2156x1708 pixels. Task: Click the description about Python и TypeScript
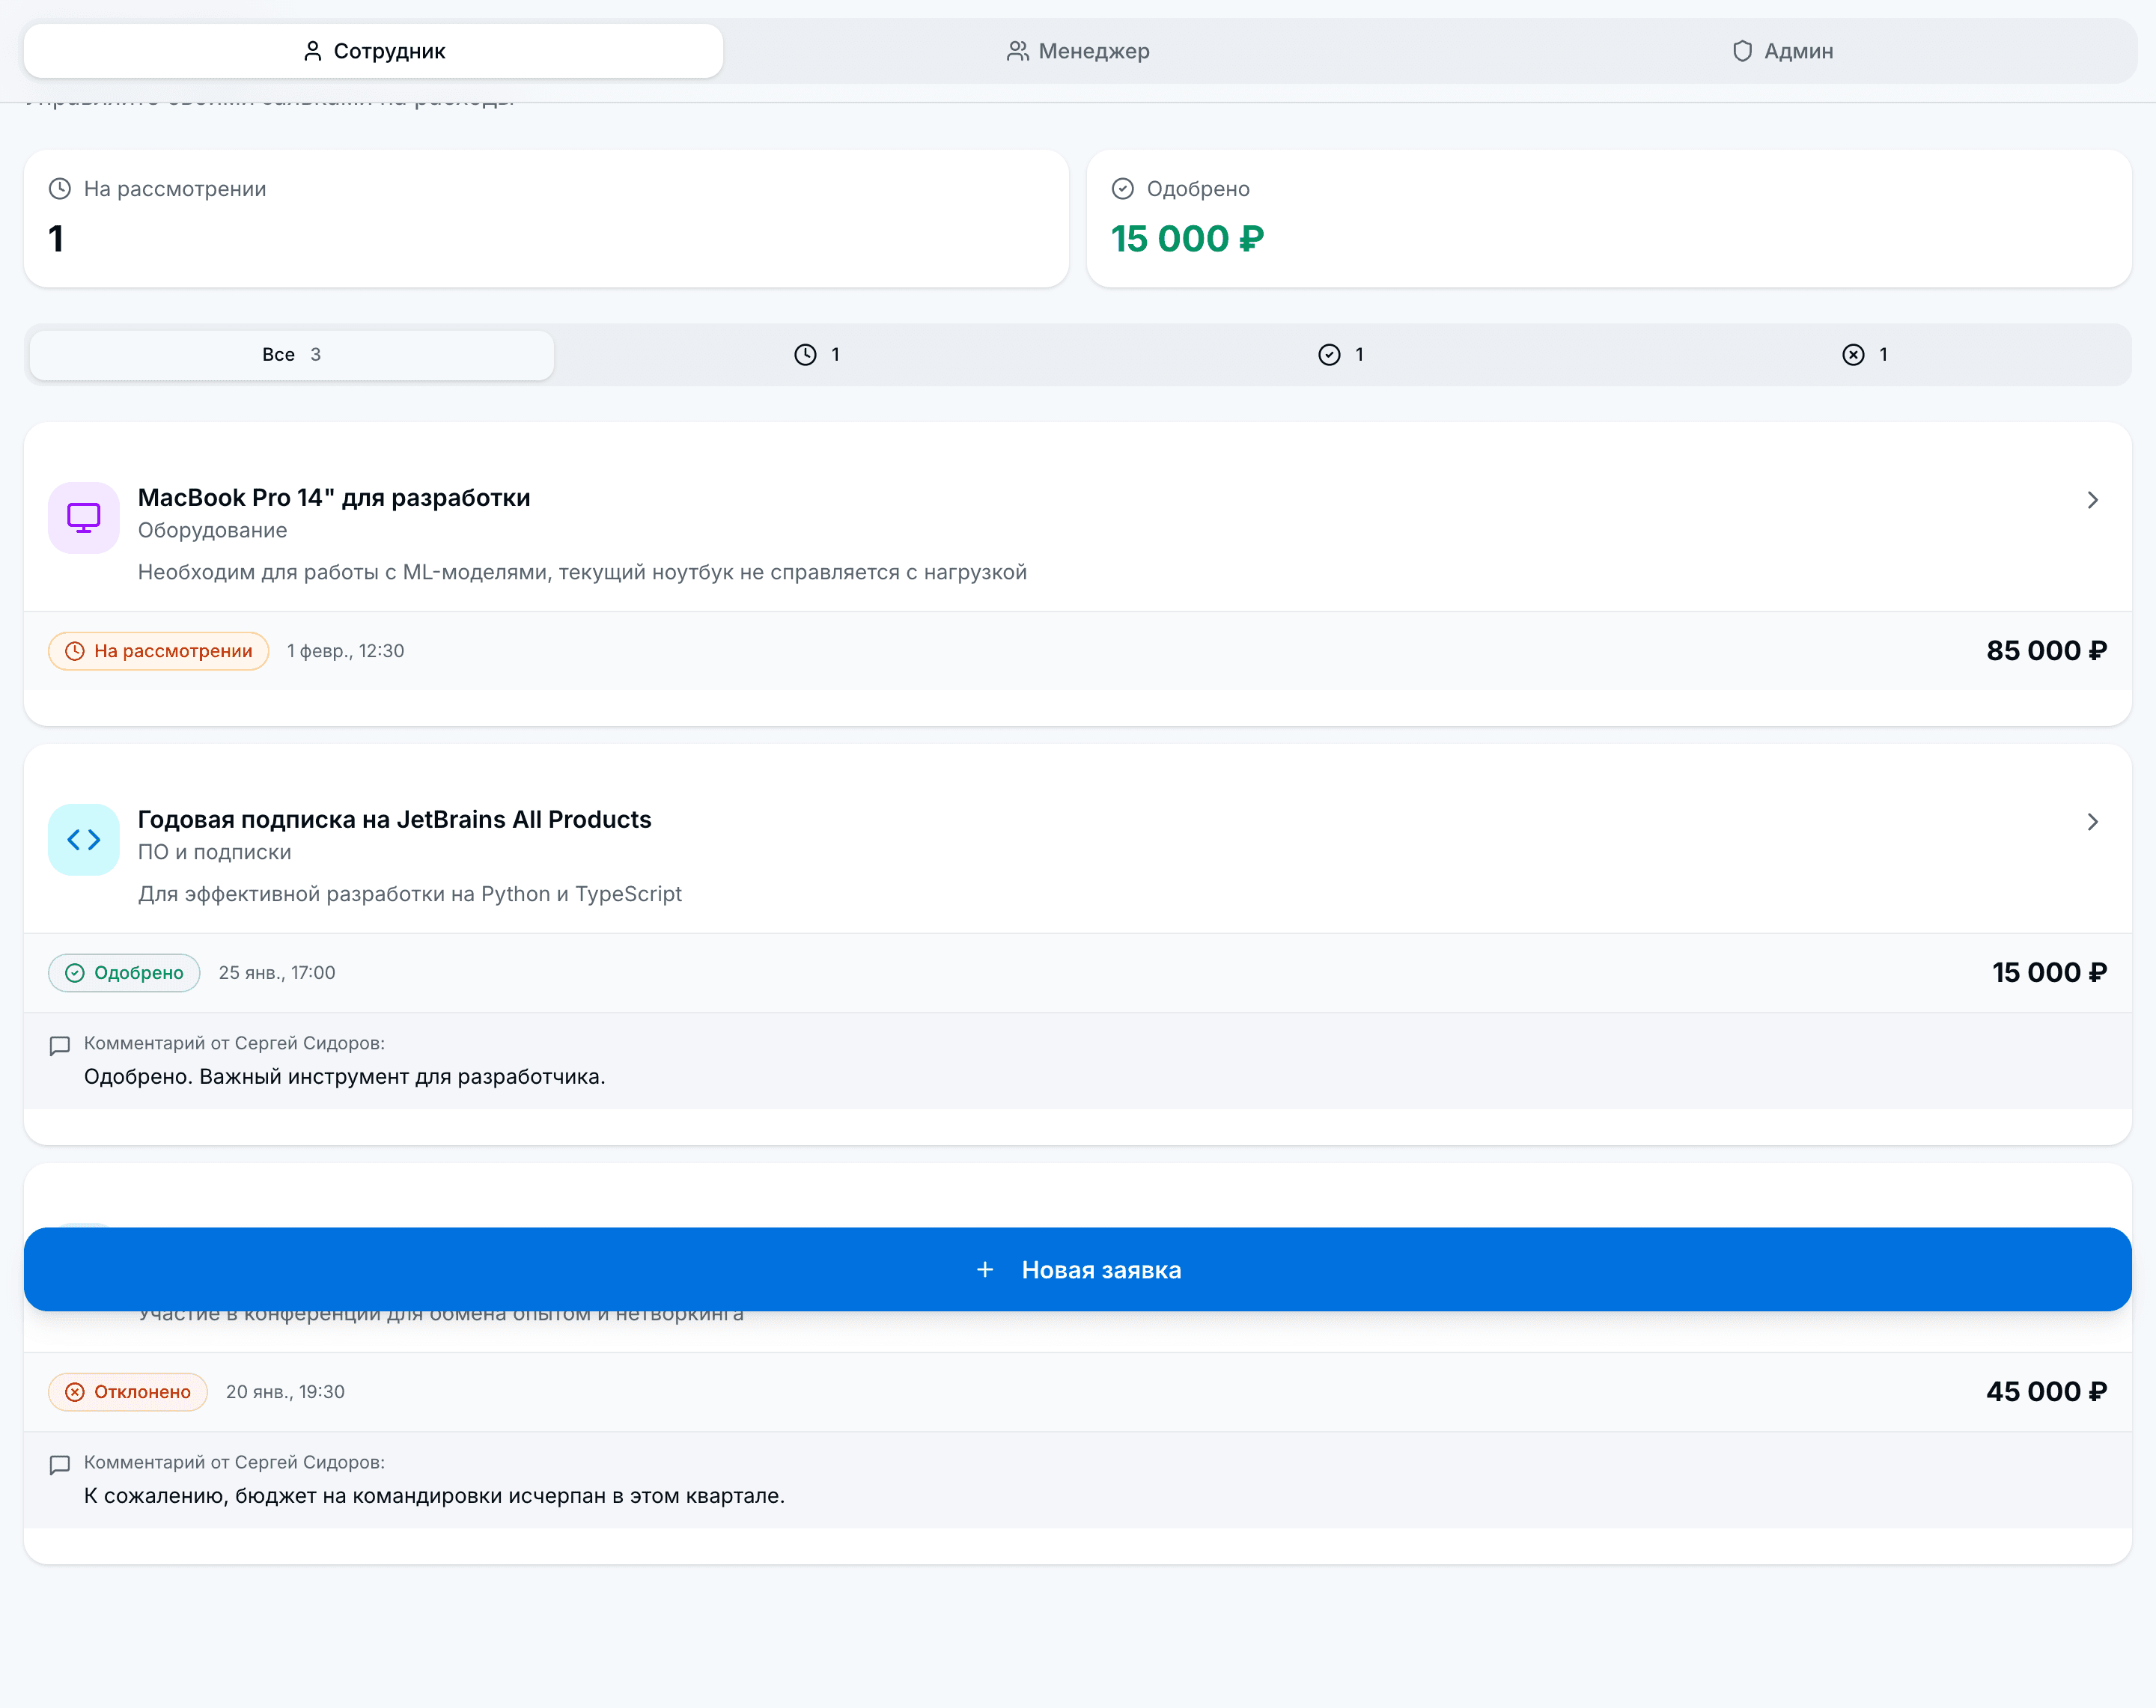coord(409,895)
